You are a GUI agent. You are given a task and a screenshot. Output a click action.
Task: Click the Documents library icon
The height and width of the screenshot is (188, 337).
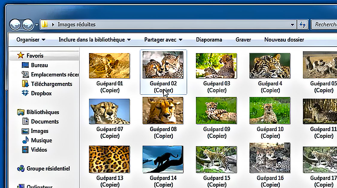[25, 121]
